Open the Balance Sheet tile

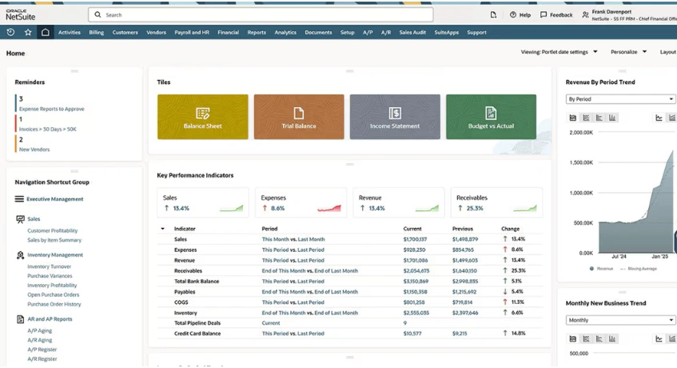click(x=202, y=117)
